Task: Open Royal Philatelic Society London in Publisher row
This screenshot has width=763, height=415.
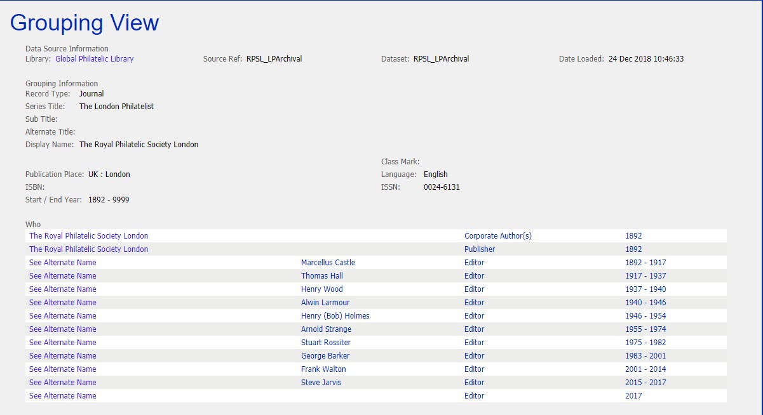Action: [89, 249]
